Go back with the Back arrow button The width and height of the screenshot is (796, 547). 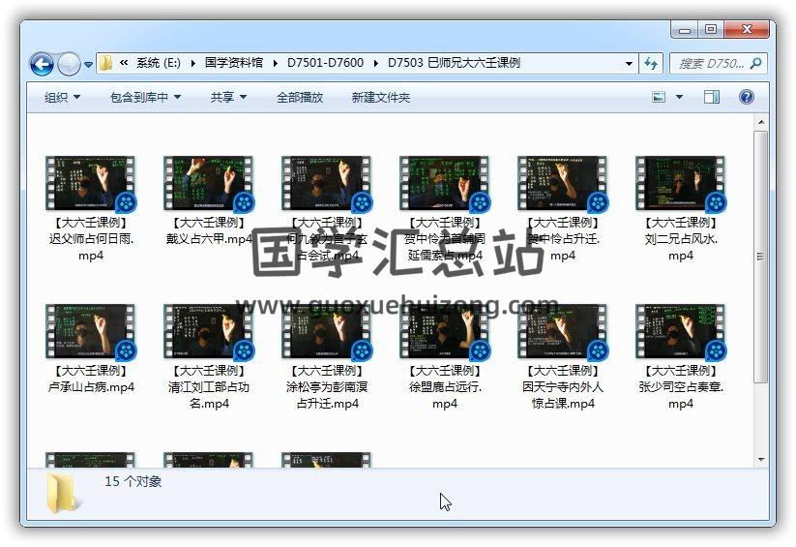tap(42, 64)
